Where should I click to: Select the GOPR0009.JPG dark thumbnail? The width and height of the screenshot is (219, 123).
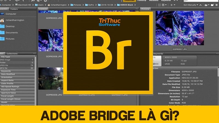(x=51, y=78)
